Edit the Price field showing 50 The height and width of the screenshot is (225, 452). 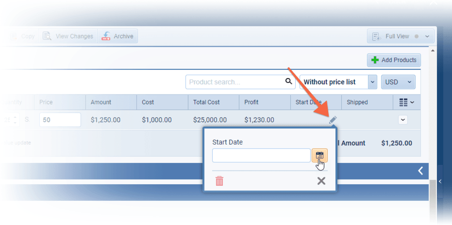coord(60,120)
